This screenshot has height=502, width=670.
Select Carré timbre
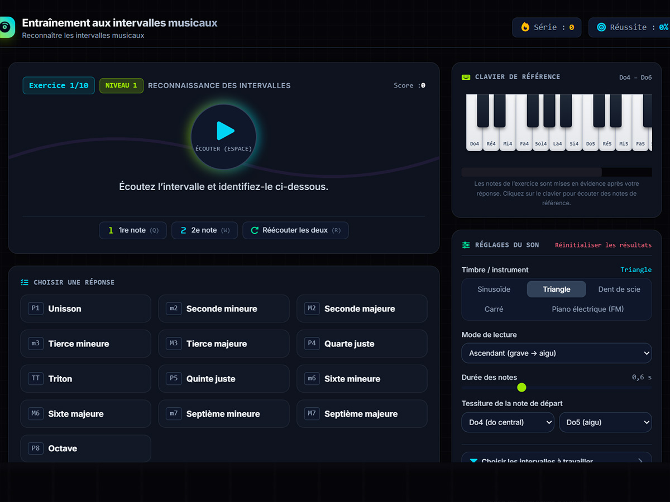(494, 309)
